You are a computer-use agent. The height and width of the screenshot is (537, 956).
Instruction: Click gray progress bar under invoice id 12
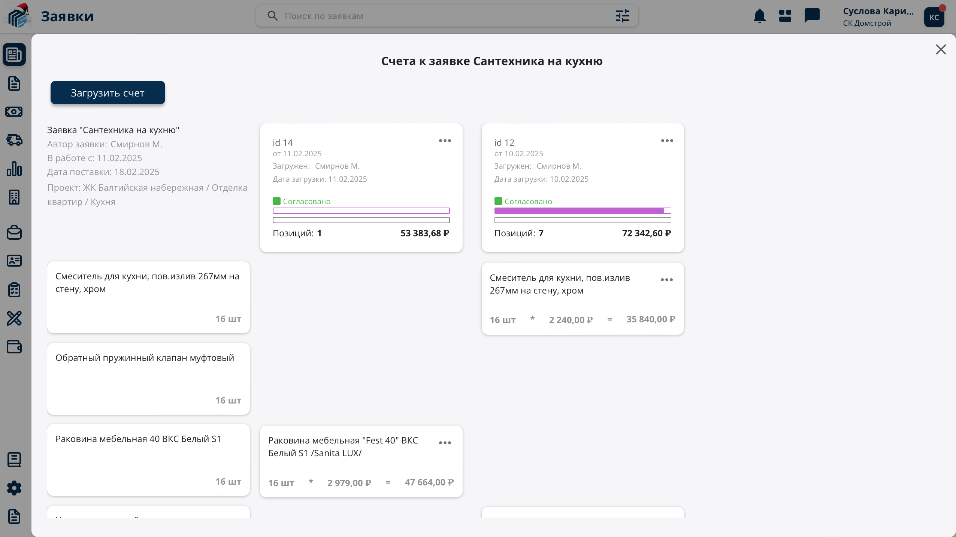[x=583, y=220]
